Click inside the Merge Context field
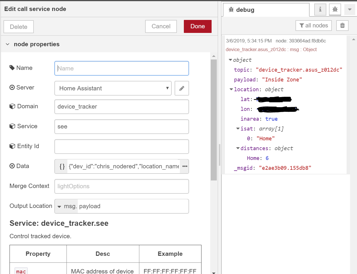The image size is (357, 274). click(x=121, y=186)
